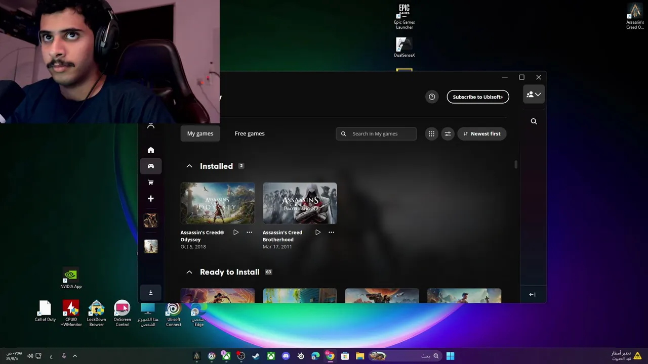Open the weather alert widget in taskbar
Screen dimensions: 648x364
(627, 356)
